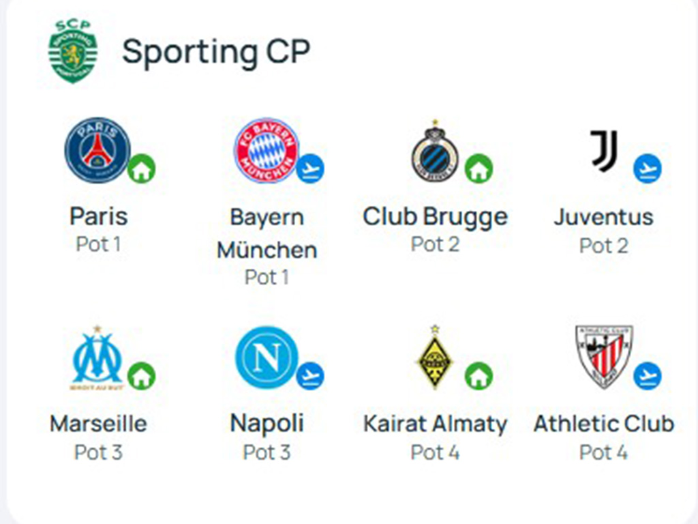Click the away plane icon beside Bayern München
The height and width of the screenshot is (524, 698).
[x=310, y=169]
